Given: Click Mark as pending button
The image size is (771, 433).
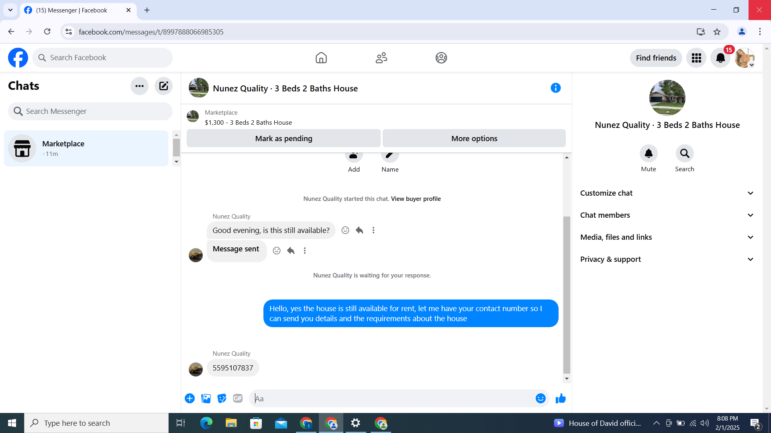Looking at the screenshot, I should 284,138.
